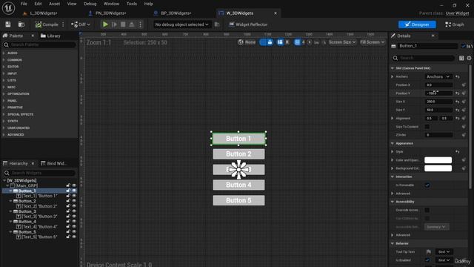
Task: Click the eject icon in the toolbar
Action: click(132, 24)
